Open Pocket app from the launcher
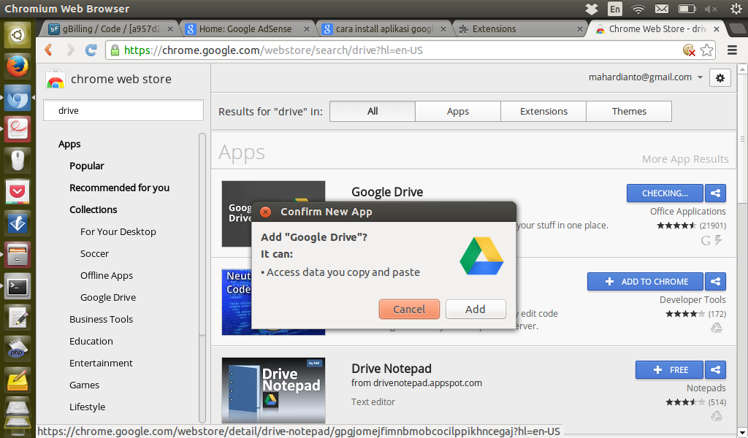 pos(18,192)
